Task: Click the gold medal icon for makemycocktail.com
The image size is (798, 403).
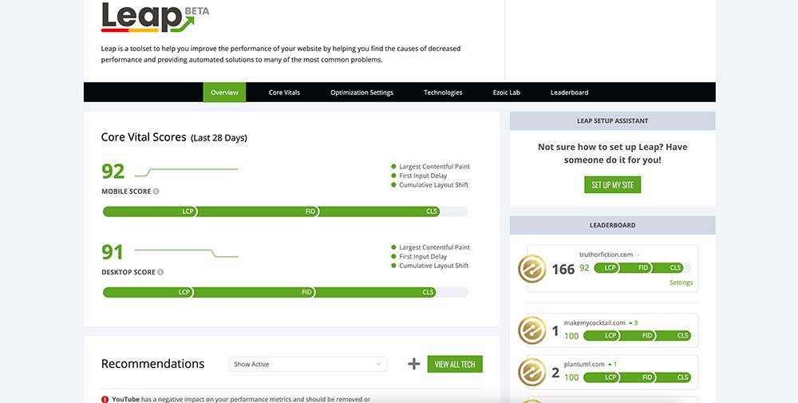Action: coord(531,330)
